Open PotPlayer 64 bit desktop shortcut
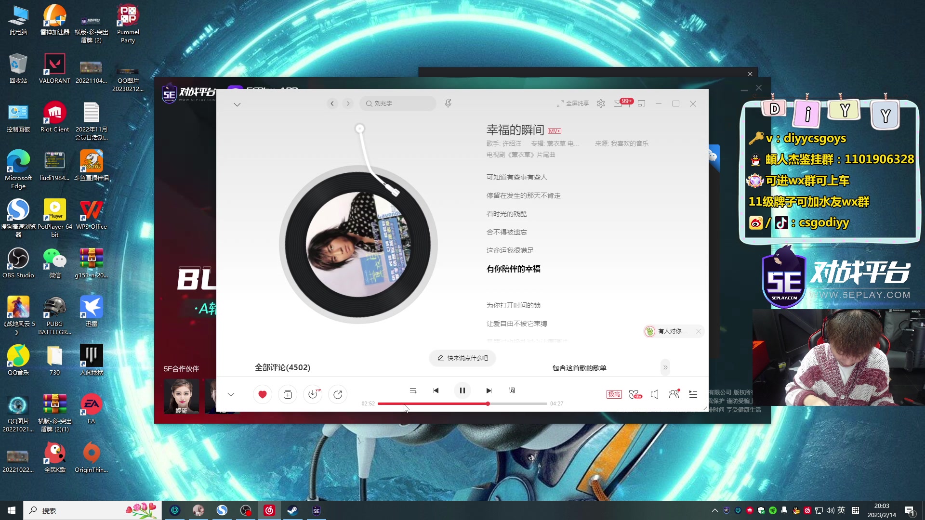925x520 pixels. [x=54, y=219]
